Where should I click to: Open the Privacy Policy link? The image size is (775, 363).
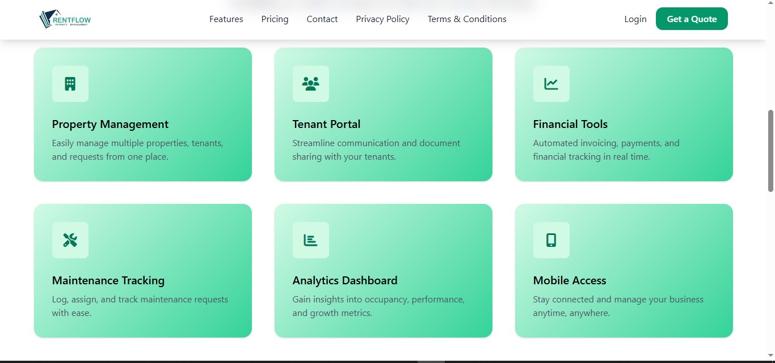tap(382, 19)
